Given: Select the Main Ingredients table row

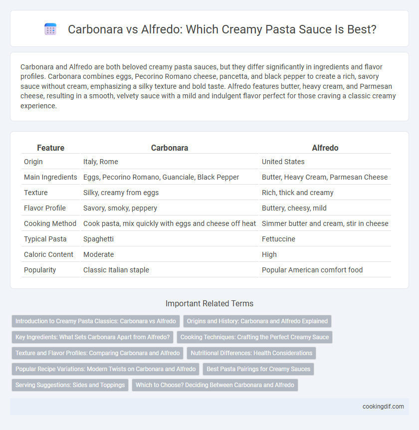Looking at the screenshot, I should (206, 177).
